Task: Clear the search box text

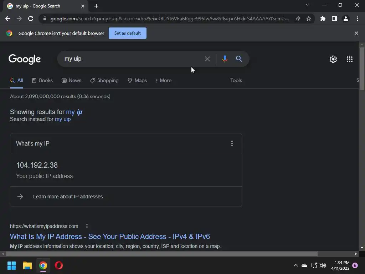Action: (207, 59)
